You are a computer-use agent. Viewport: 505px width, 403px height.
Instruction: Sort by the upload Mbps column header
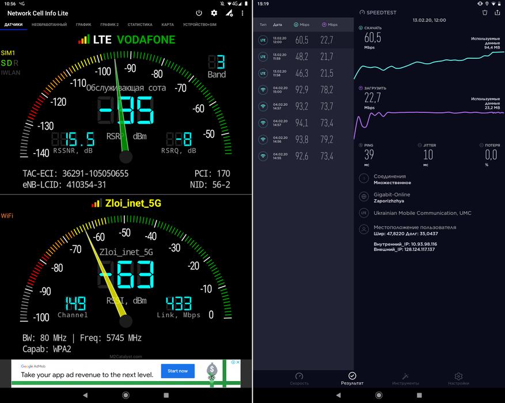[330, 25]
